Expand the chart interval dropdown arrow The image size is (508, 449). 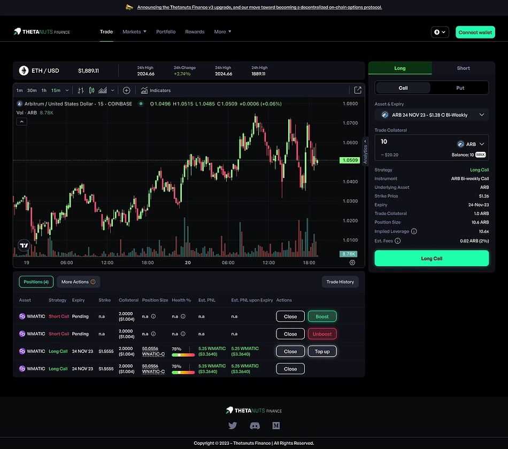tap(67, 90)
